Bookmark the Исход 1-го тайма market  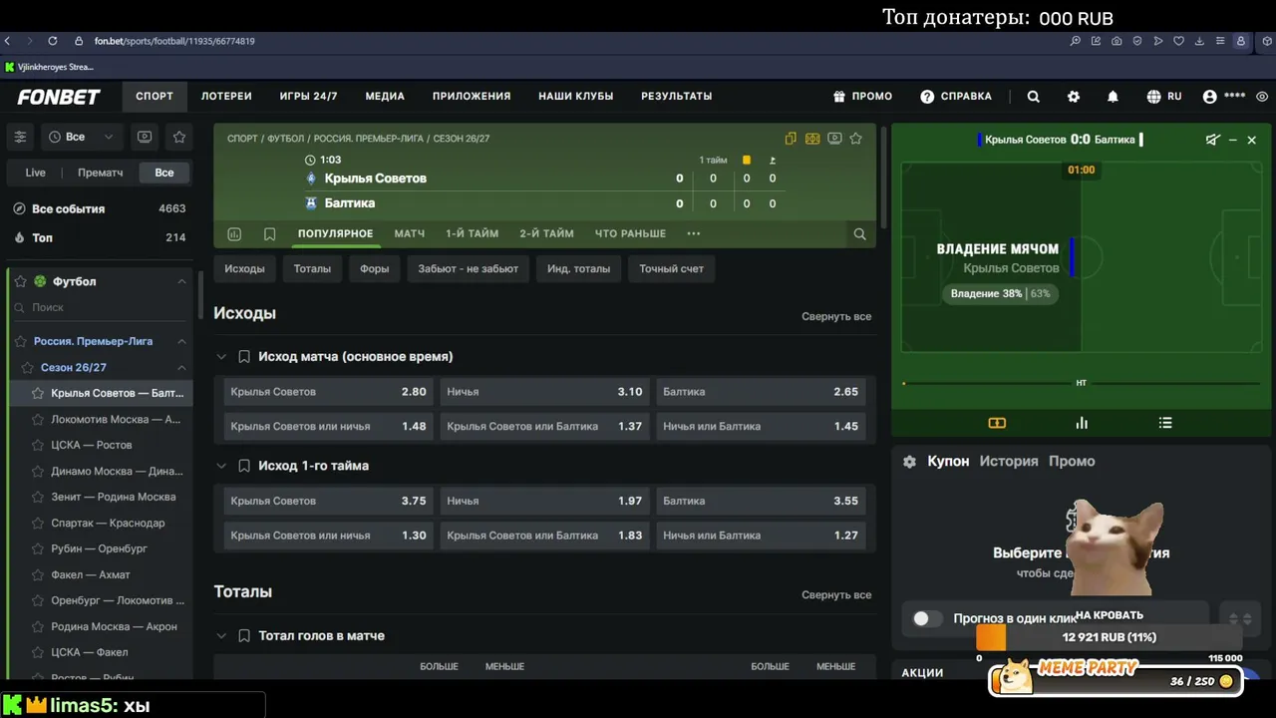(244, 466)
